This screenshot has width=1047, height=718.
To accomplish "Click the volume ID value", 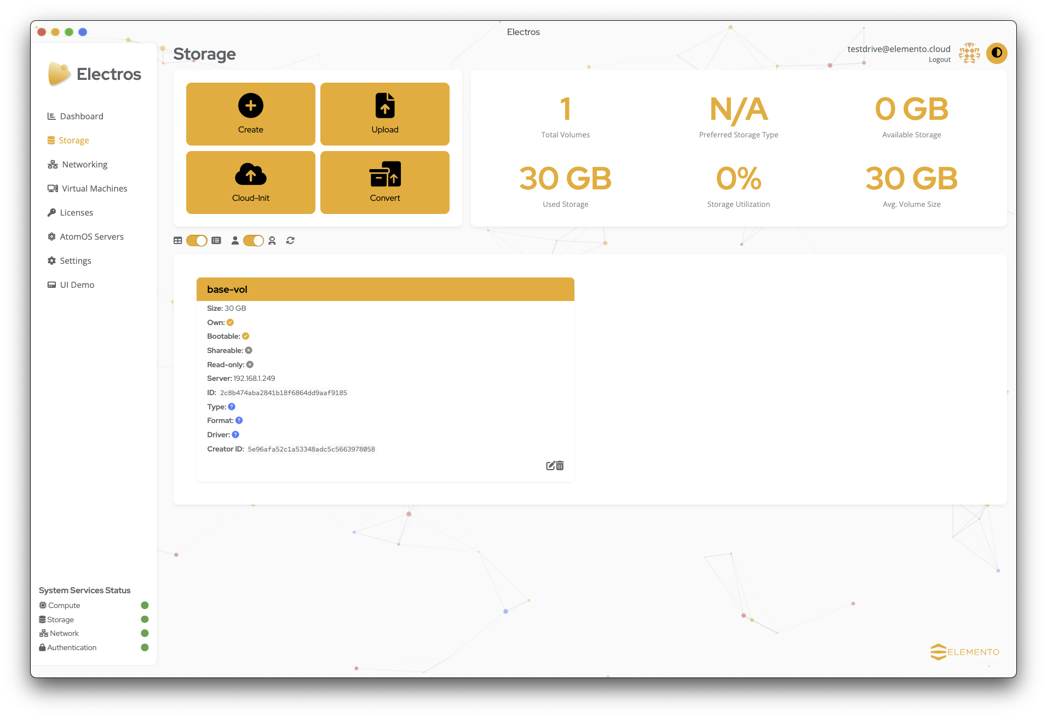I will (x=283, y=393).
